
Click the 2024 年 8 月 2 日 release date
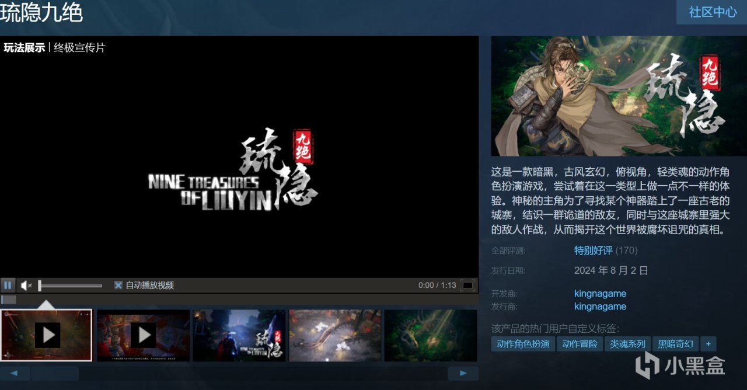point(611,271)
